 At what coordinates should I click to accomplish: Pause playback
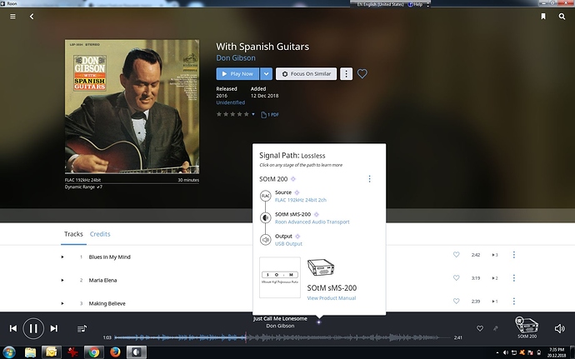coord(33,328)
